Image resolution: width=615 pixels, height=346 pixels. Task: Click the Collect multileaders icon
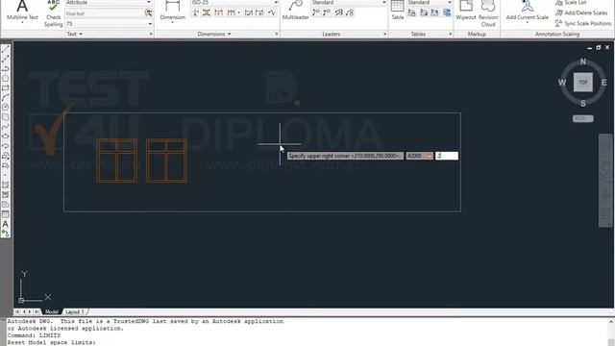point(350,12)
